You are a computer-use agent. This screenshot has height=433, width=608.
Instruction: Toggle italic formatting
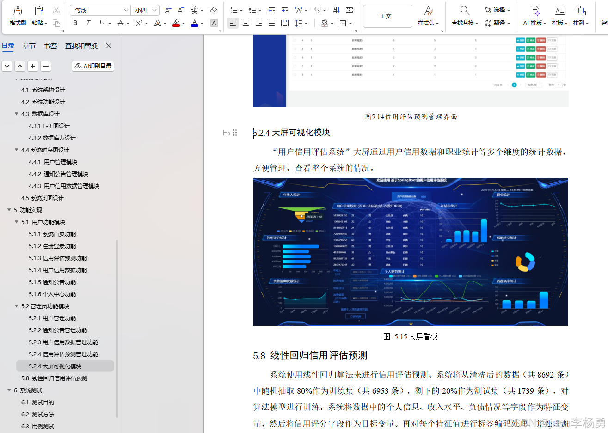click(x=88, y=23)
